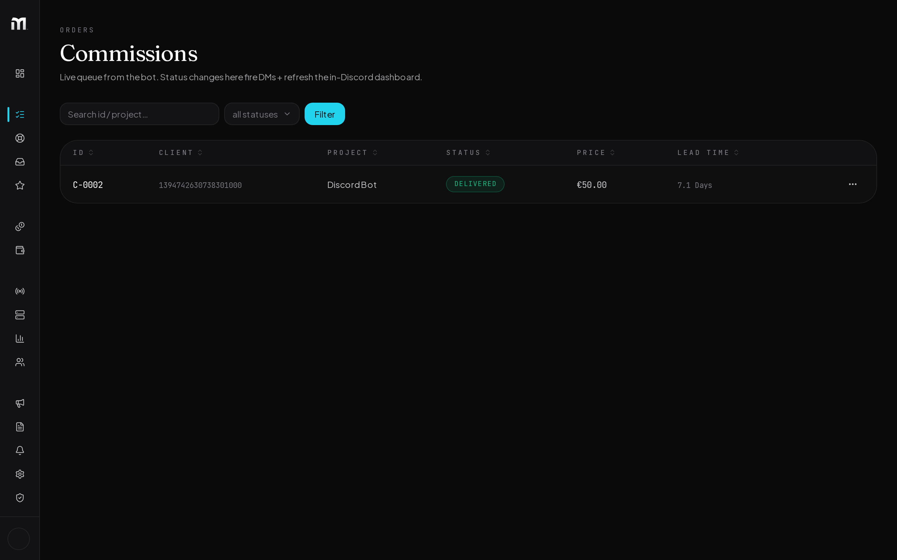897x560 pixels.
Task: Click the Filter button
Action: click(x=325, y=114)
